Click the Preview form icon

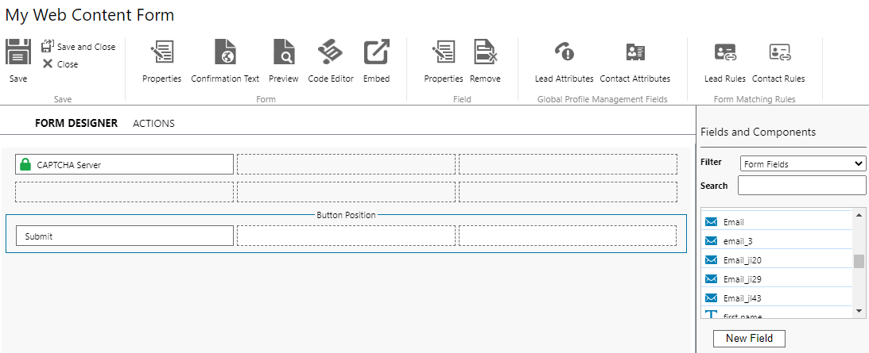point(284,52)
